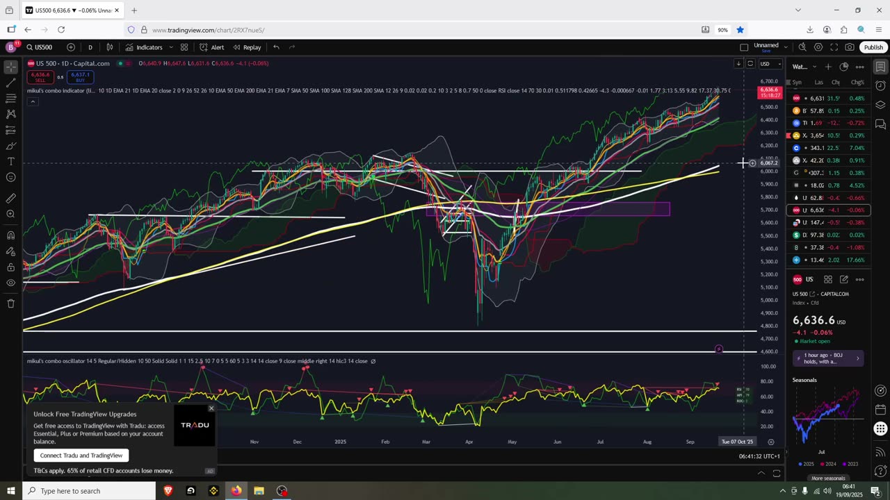Undo the last chart action

pos(276,47)
